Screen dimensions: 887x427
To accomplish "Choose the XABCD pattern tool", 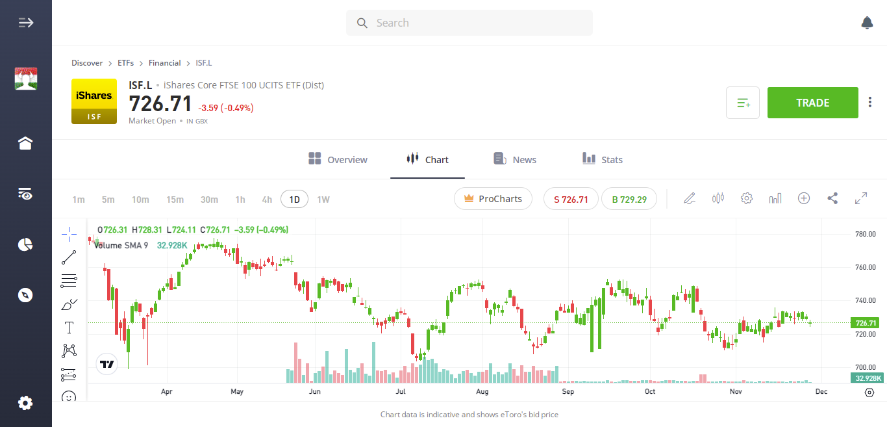I will pos(69,350).
